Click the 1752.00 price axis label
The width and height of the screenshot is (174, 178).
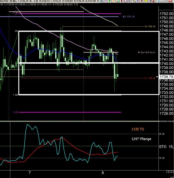(x=166, y=14)
